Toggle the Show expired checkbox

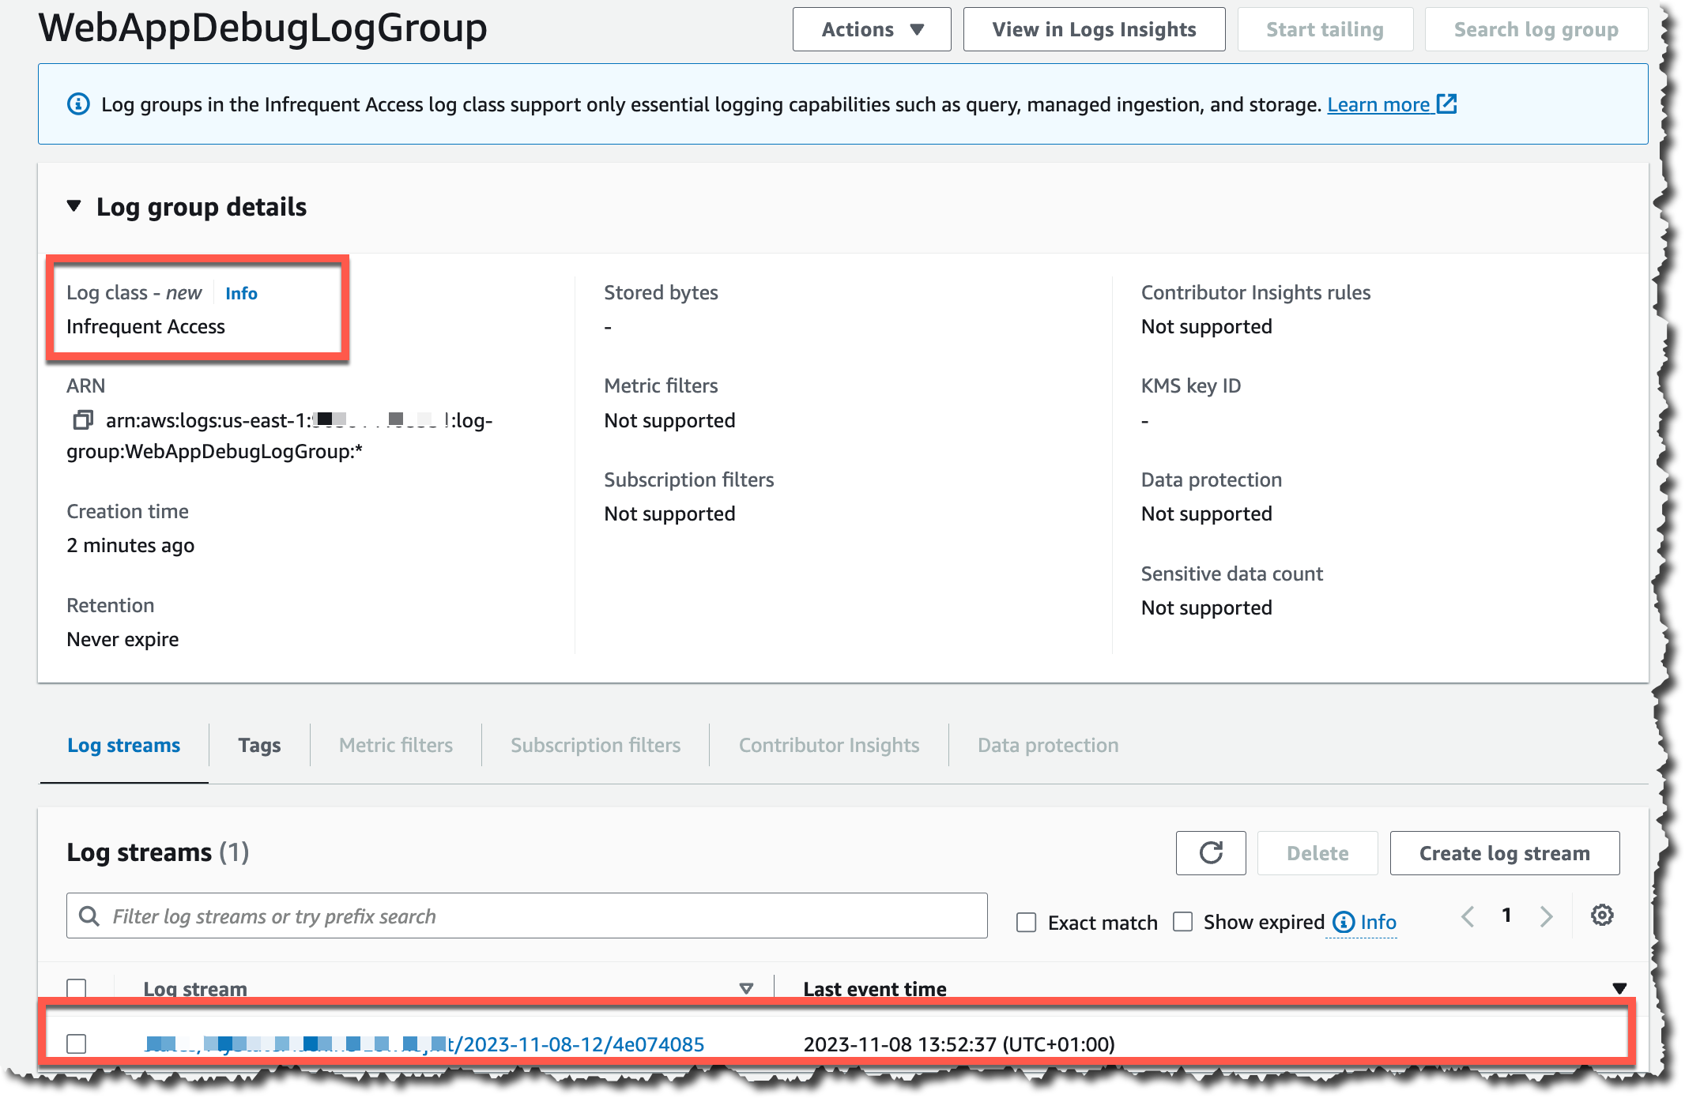(1182, 922)
